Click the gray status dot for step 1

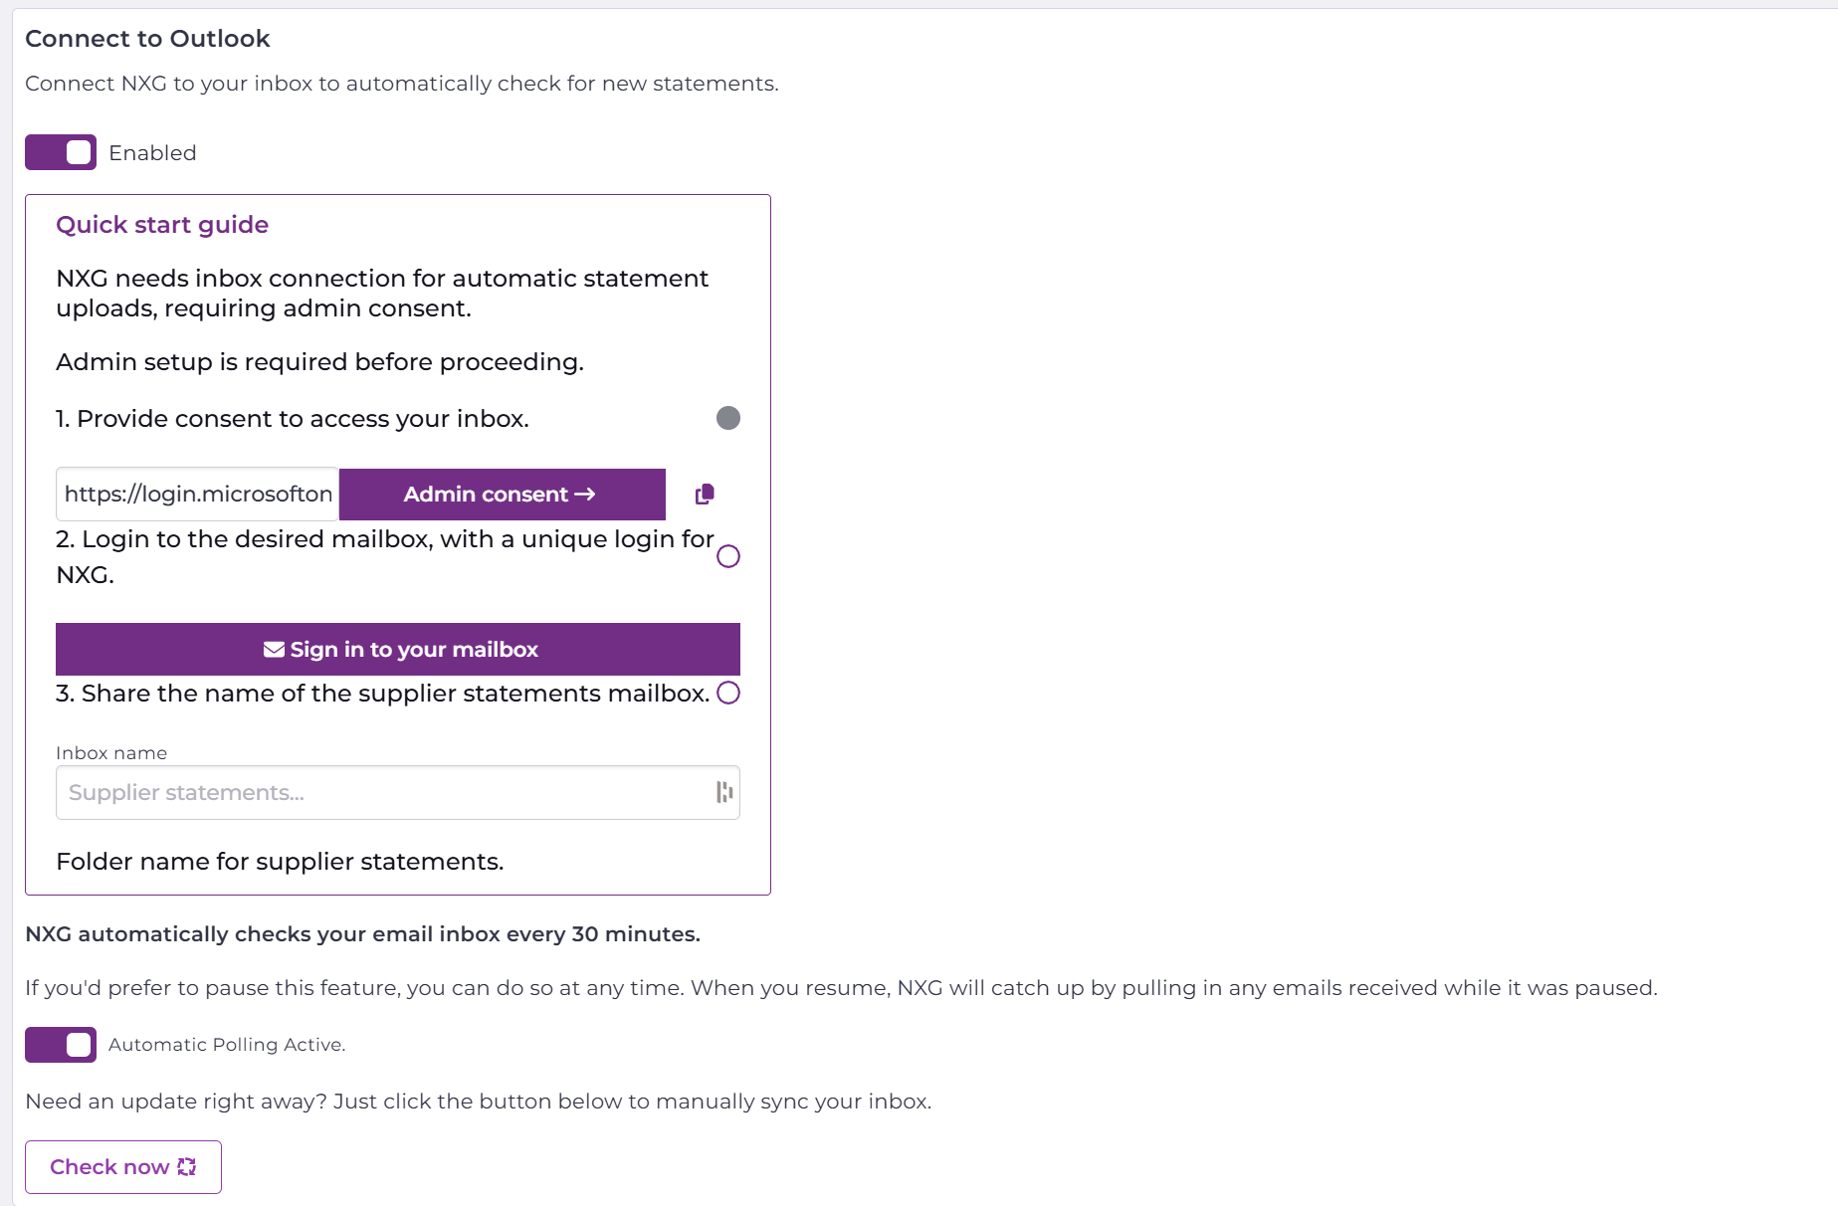coord(728,418)
